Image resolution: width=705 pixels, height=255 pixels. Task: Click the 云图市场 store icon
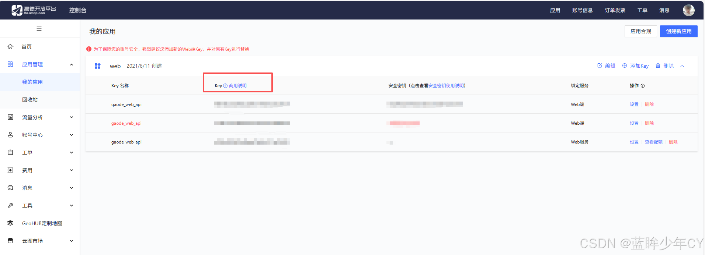click(x=10, y=241)
